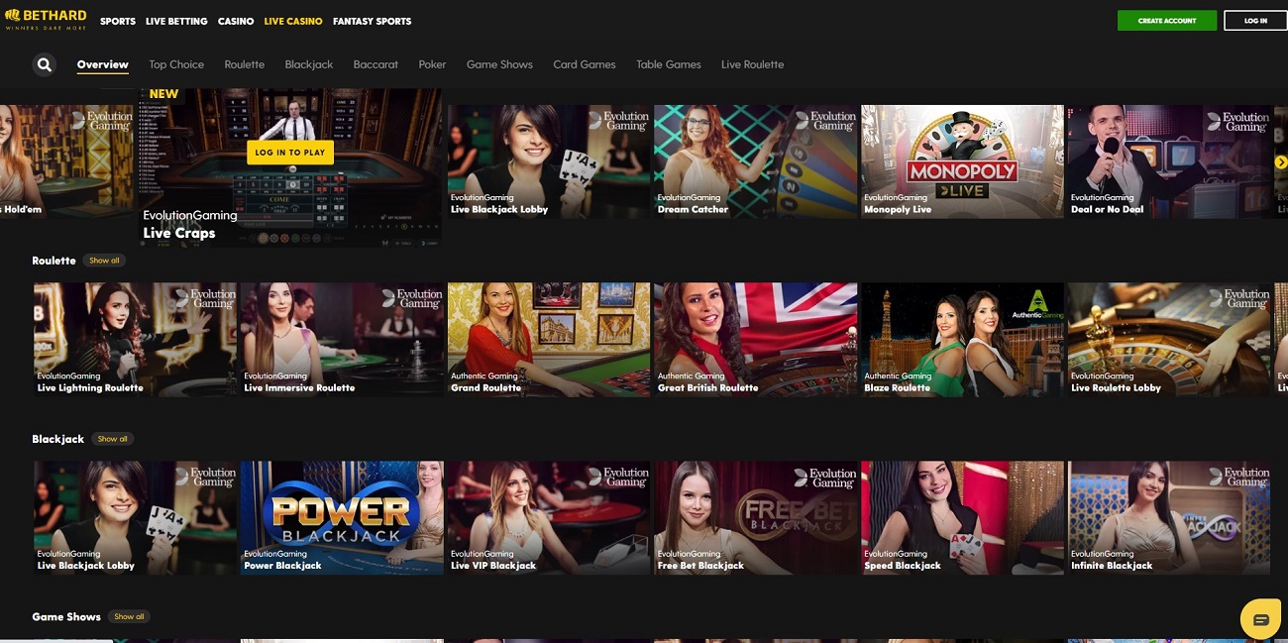This screenshot has height=643, width=1288.
Task: Open Great British Roulette thumbnail
Action: (x=755, y=340)
